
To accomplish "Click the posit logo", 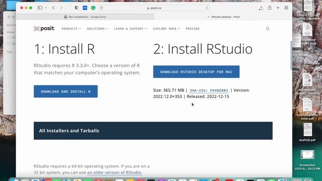I will [44, 29].
